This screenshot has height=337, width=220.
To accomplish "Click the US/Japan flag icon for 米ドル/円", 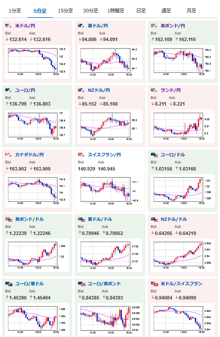I will click(x=8, y=26).
